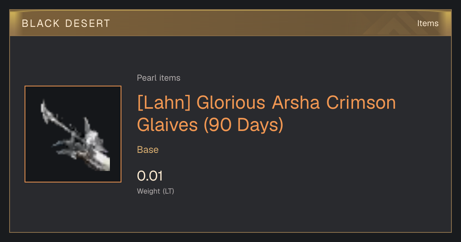This screenshot has height=242, width=461.
Task: Click the gold header banner center
Action: pos(230,23)
